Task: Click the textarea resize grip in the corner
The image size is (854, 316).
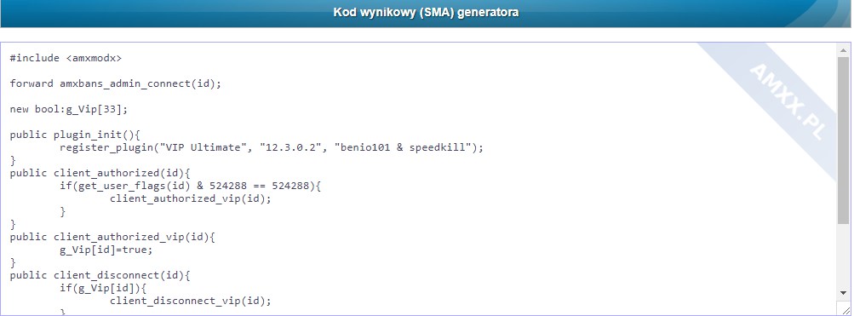Action: coord(845,309)
